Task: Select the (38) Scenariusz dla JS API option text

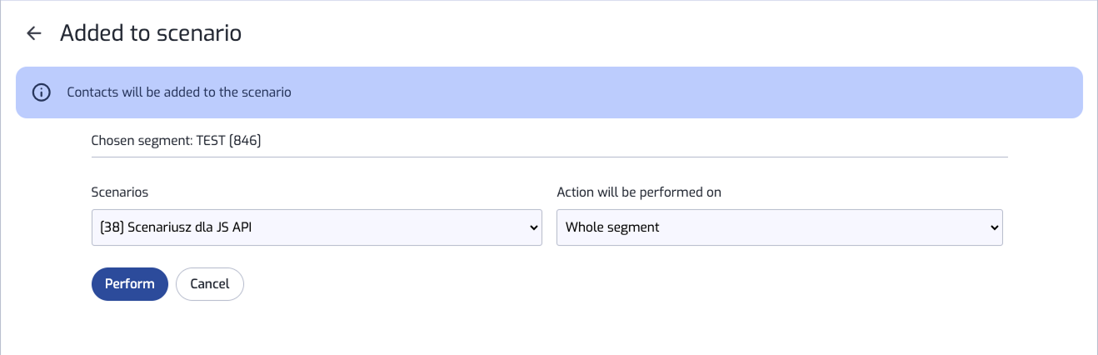Action: [x=175, y=227]
